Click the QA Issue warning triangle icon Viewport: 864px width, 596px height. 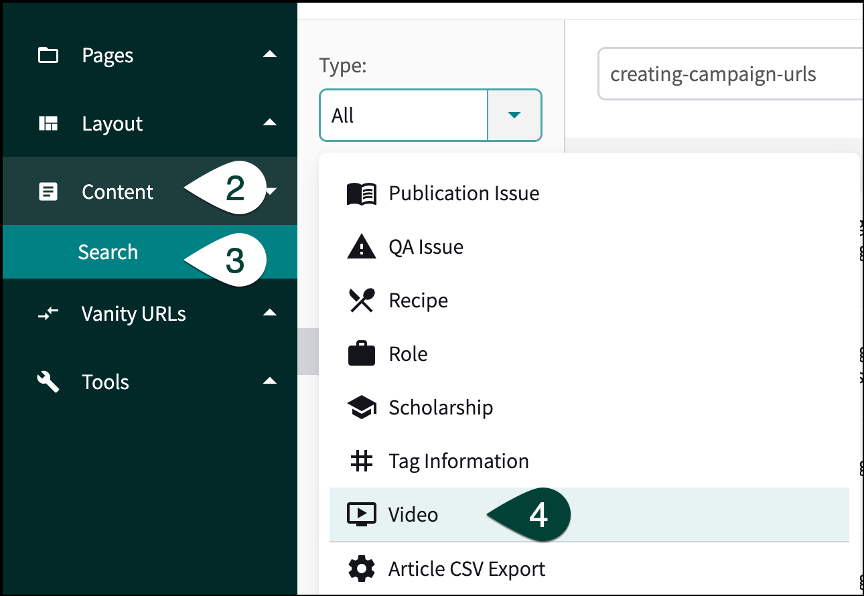click(x=362, y=247)
